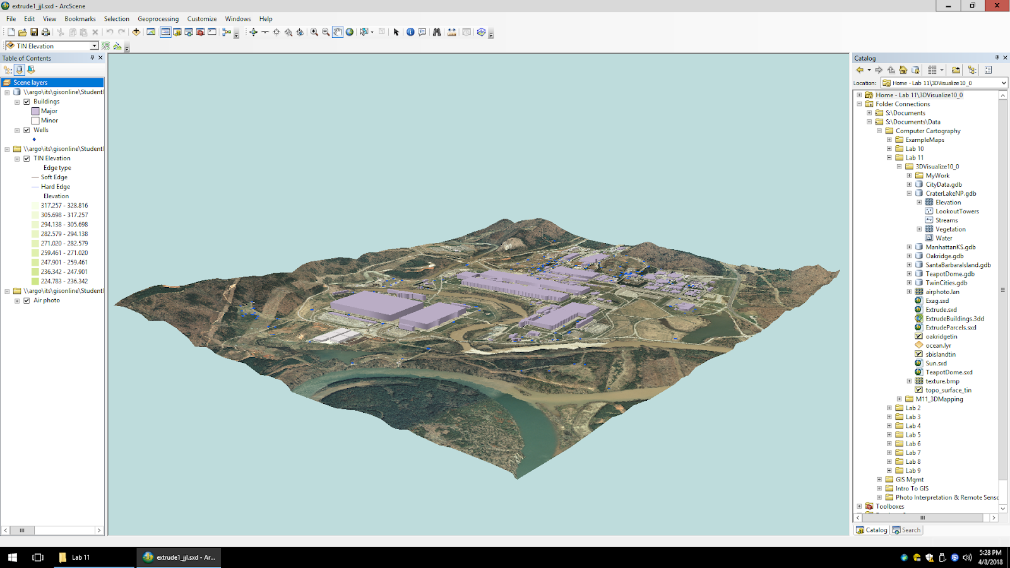This screenshot has width=1010, height=568.
Task: Expand the Lab 10 folder in Catalog
Action: (x=890, y=148)
